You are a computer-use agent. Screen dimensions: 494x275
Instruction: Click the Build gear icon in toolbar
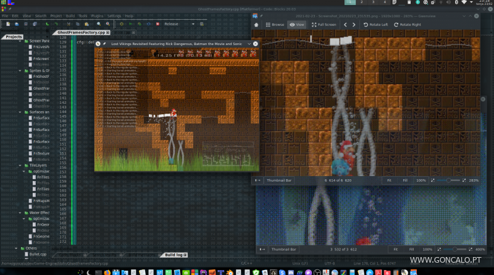(x=121, y=23)
